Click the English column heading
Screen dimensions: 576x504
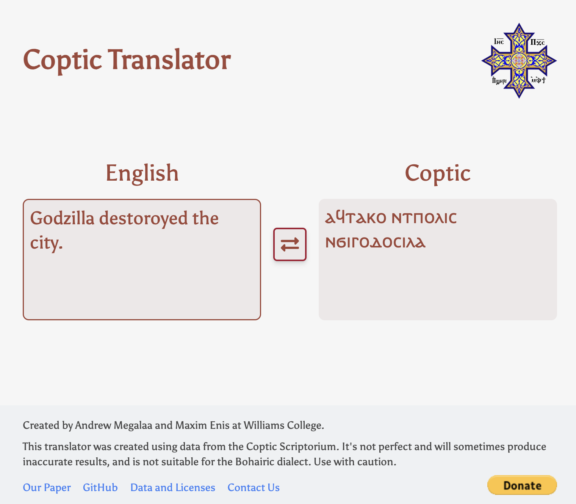[142, 173]
